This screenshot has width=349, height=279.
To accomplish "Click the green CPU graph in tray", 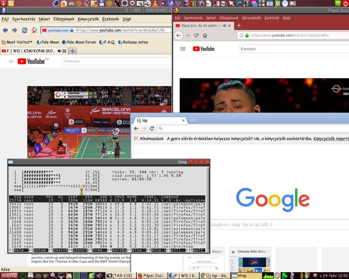I will (268, 276).
